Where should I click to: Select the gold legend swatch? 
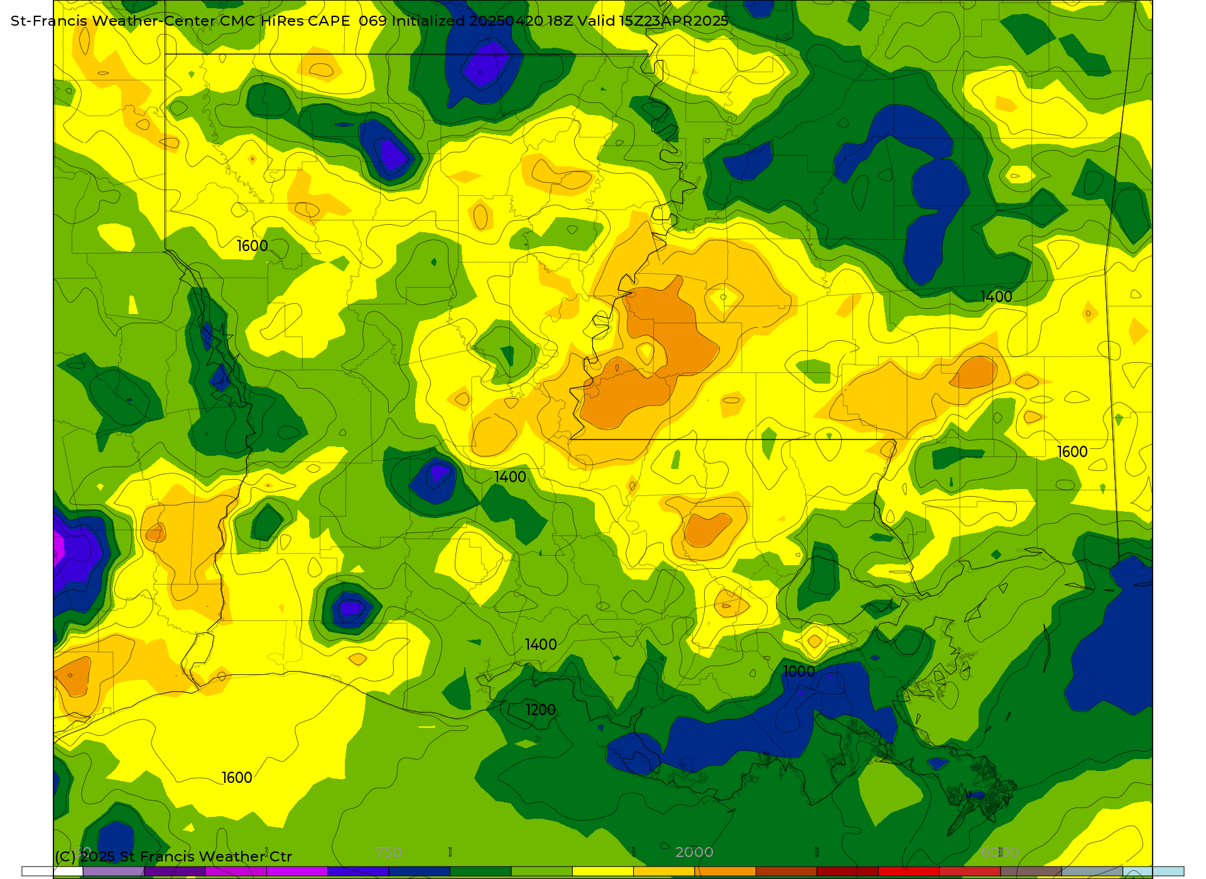click(x=664, y=871)
